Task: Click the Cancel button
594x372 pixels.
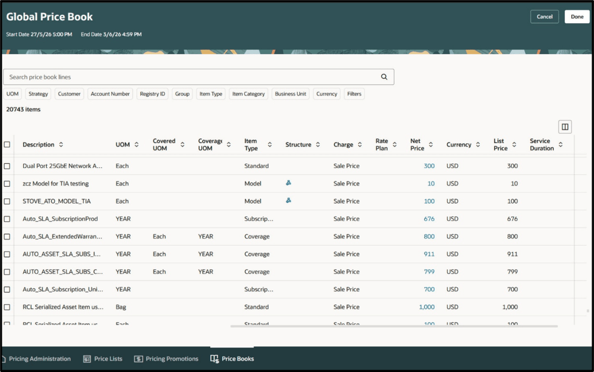Action: coord(544,17)
